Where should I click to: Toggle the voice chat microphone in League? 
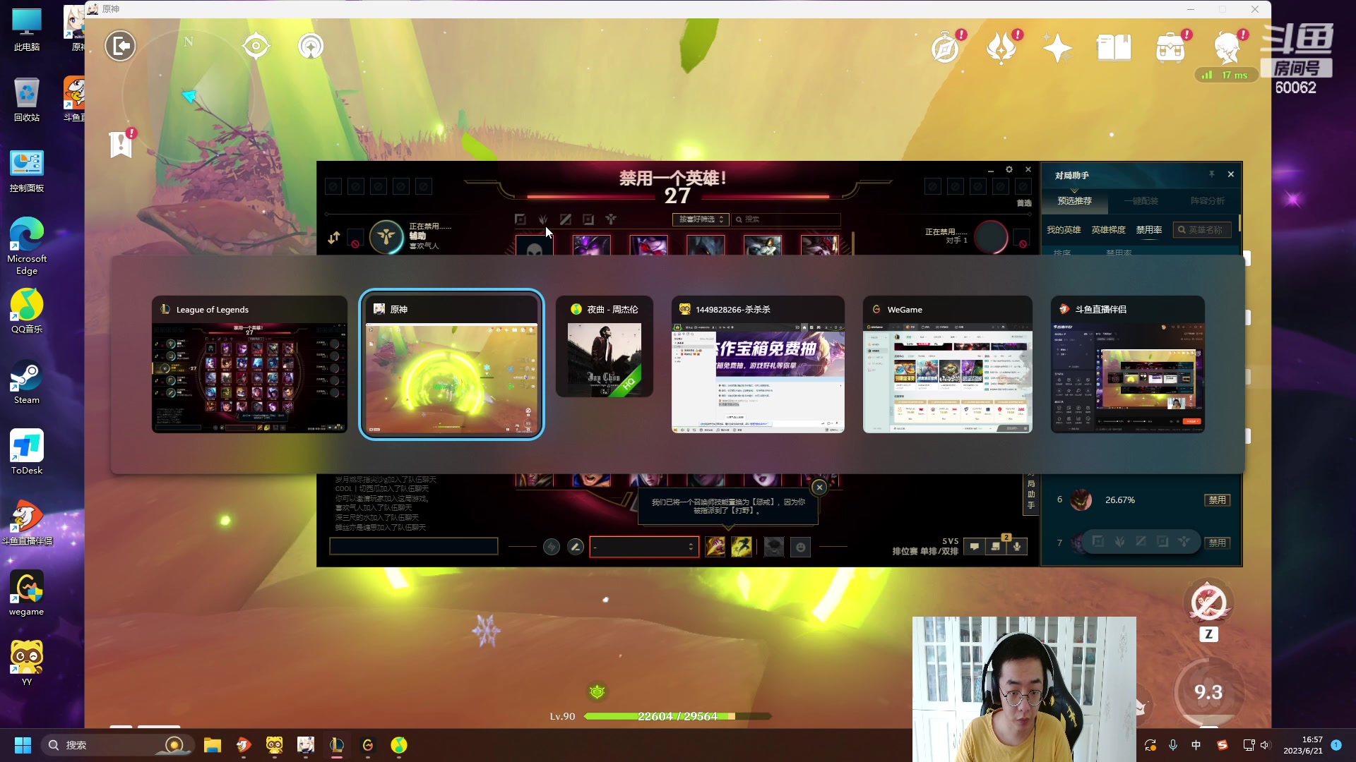point(1017,547)
